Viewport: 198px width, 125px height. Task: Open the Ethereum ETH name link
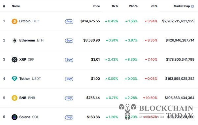click(x=31, y=40)
